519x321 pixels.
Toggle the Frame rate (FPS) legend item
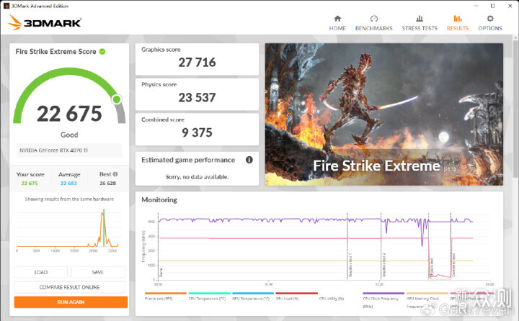pos(166,297)
